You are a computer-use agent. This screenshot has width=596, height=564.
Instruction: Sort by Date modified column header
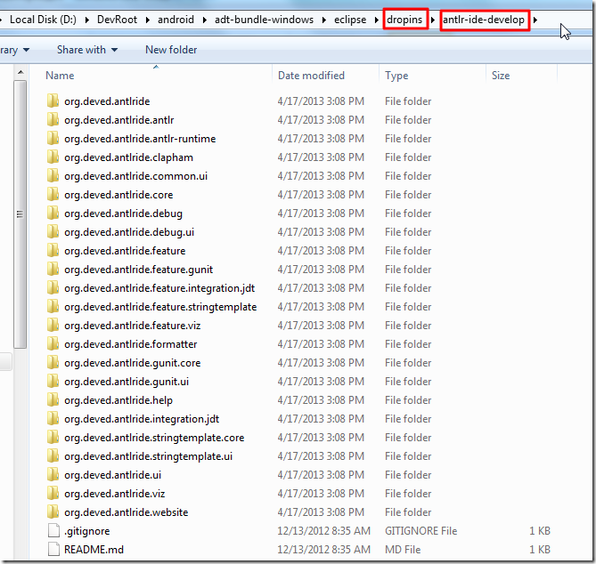311,76
